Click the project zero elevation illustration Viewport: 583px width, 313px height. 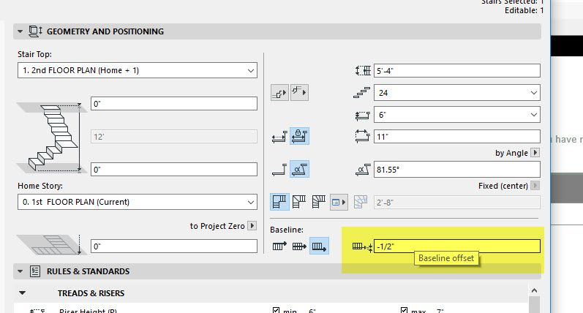pyautogui.click(x=52, y=244)
